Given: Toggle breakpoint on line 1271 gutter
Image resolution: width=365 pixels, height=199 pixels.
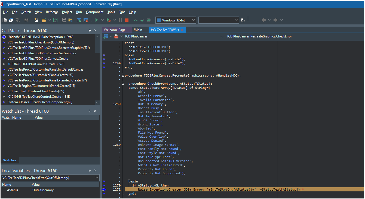Looking at the screenshot, I should (x=104, y=189).
